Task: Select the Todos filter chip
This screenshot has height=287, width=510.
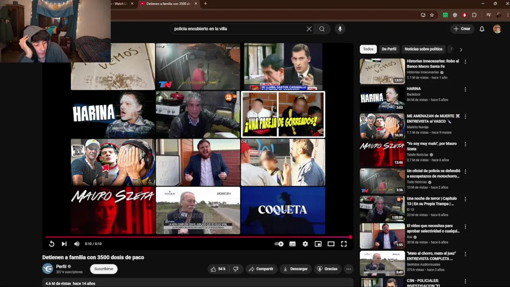Action: [x=368, y=49]
